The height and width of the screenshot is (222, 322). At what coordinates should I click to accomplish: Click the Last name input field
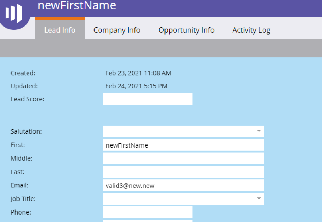tap(183, 172)
